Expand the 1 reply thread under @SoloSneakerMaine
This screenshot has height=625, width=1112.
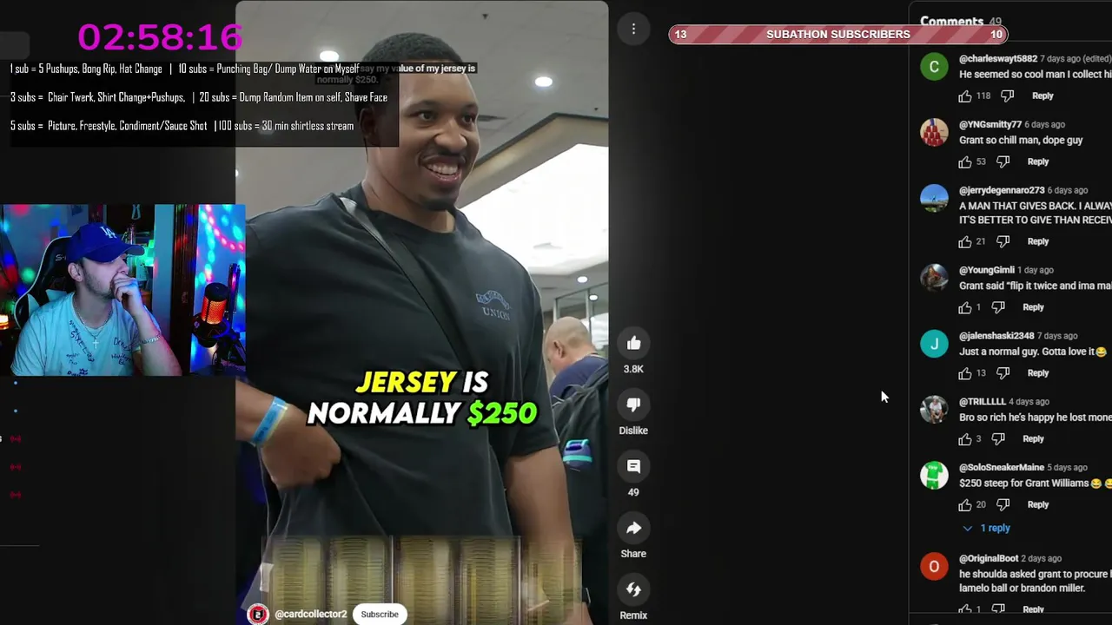click(986, 528)
